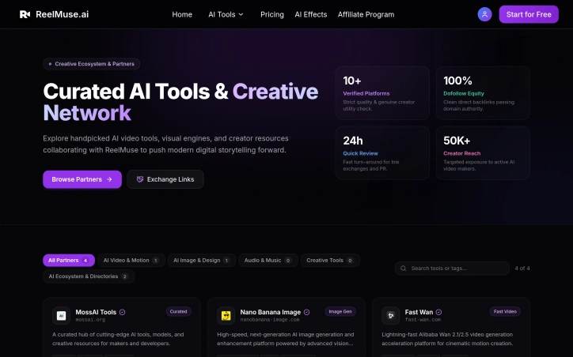Click the Fast Video tag on Fast Wan
This screenshot has height=357, width=573.
(505, 312)
